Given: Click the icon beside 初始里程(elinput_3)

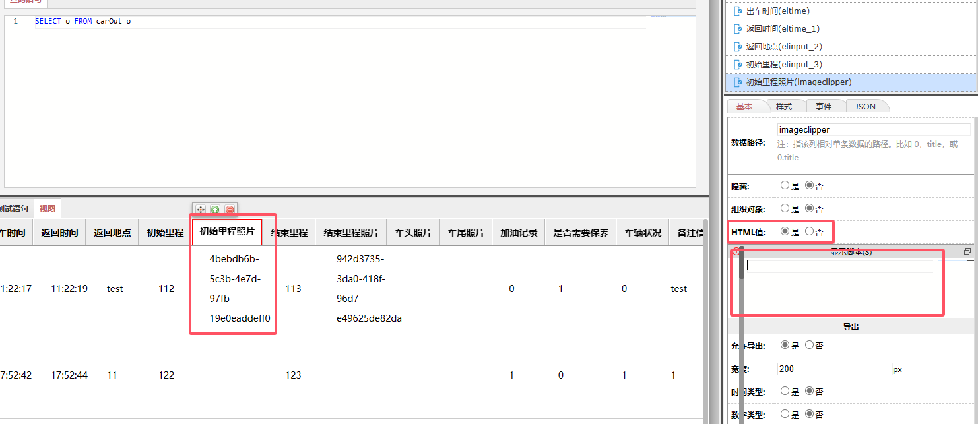Looking at the screenshot, I should (x=739, y=65).
